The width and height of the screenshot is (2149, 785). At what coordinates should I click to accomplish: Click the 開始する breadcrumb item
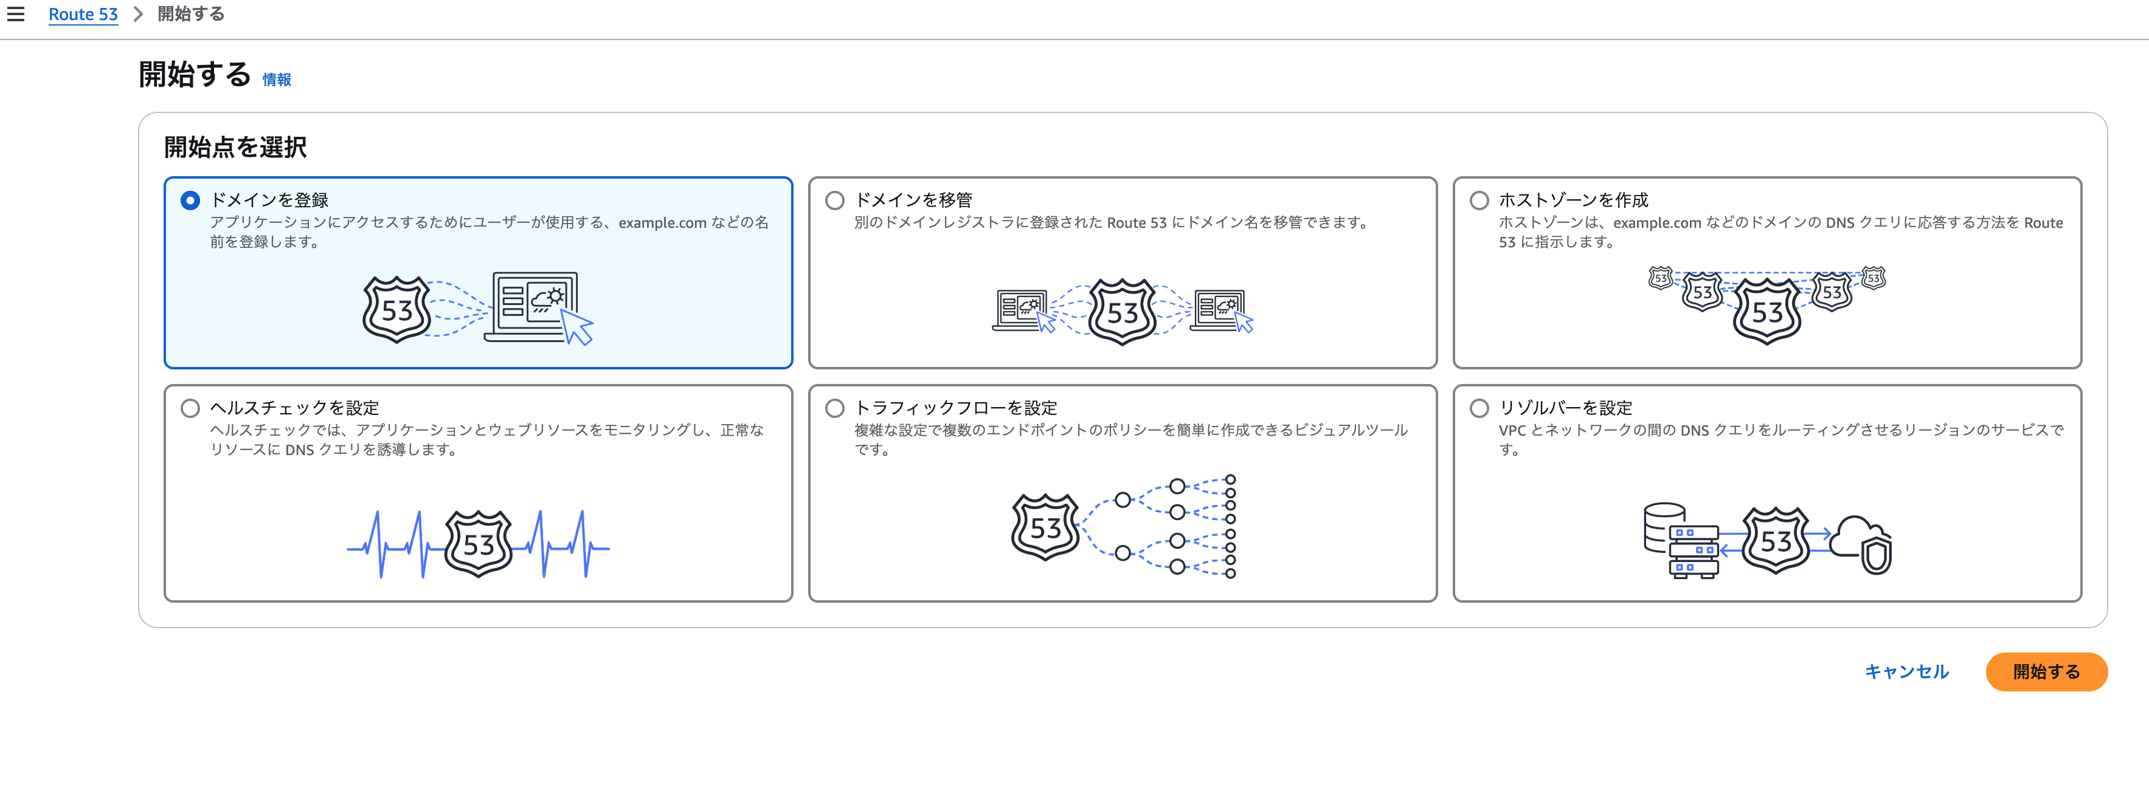tap(191, 14)
